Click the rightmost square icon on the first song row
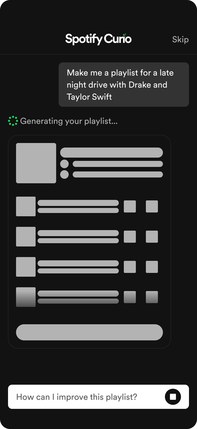The height and width of the screenshot is (429, 197). [152, 206]
